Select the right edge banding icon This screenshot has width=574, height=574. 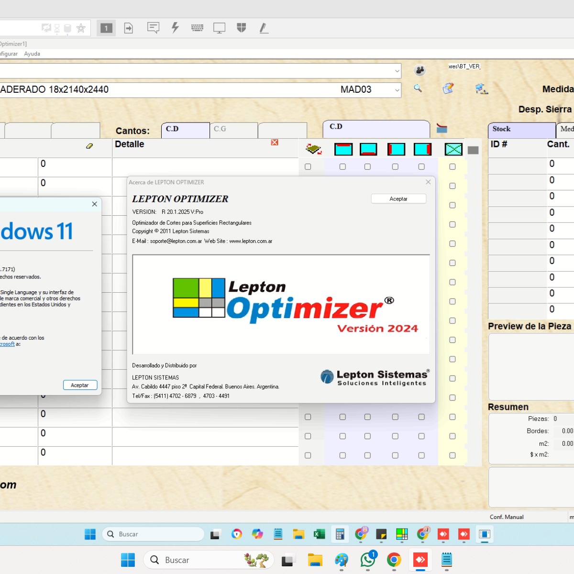422,149
